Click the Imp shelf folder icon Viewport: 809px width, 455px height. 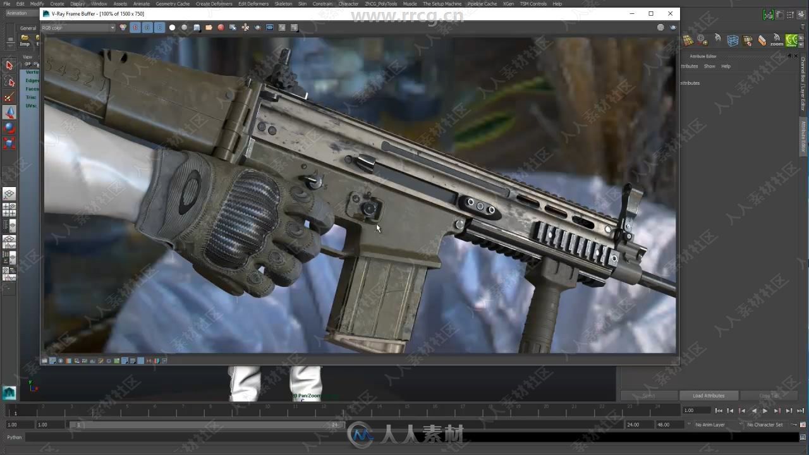point(25,40)
